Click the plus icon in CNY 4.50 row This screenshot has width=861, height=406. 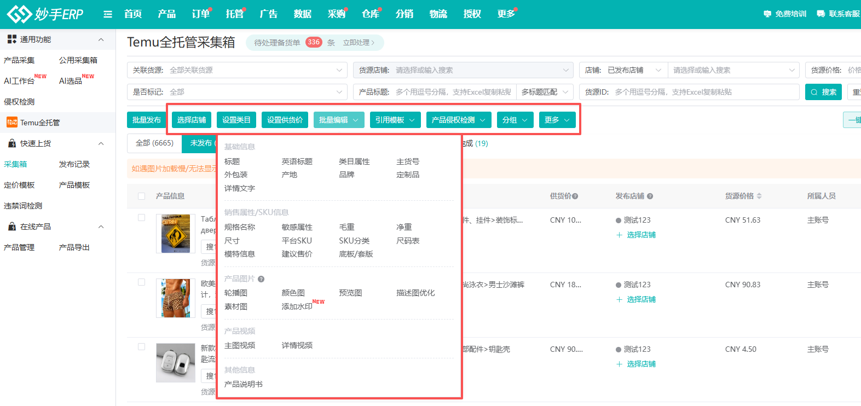click(x=619, y=364)
